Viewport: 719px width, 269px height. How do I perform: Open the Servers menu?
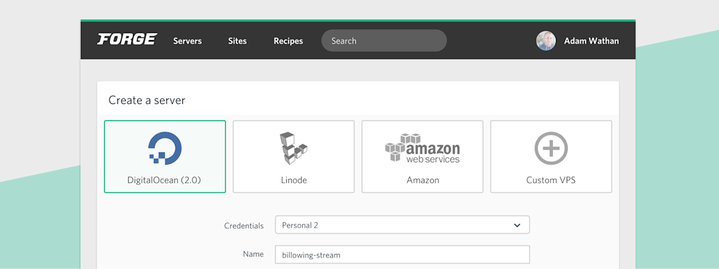pyautogui.click(x=188, y=41)
